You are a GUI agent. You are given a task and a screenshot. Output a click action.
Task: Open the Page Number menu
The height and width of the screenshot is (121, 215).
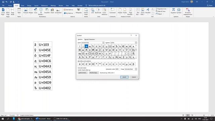(x=130, y=11)
